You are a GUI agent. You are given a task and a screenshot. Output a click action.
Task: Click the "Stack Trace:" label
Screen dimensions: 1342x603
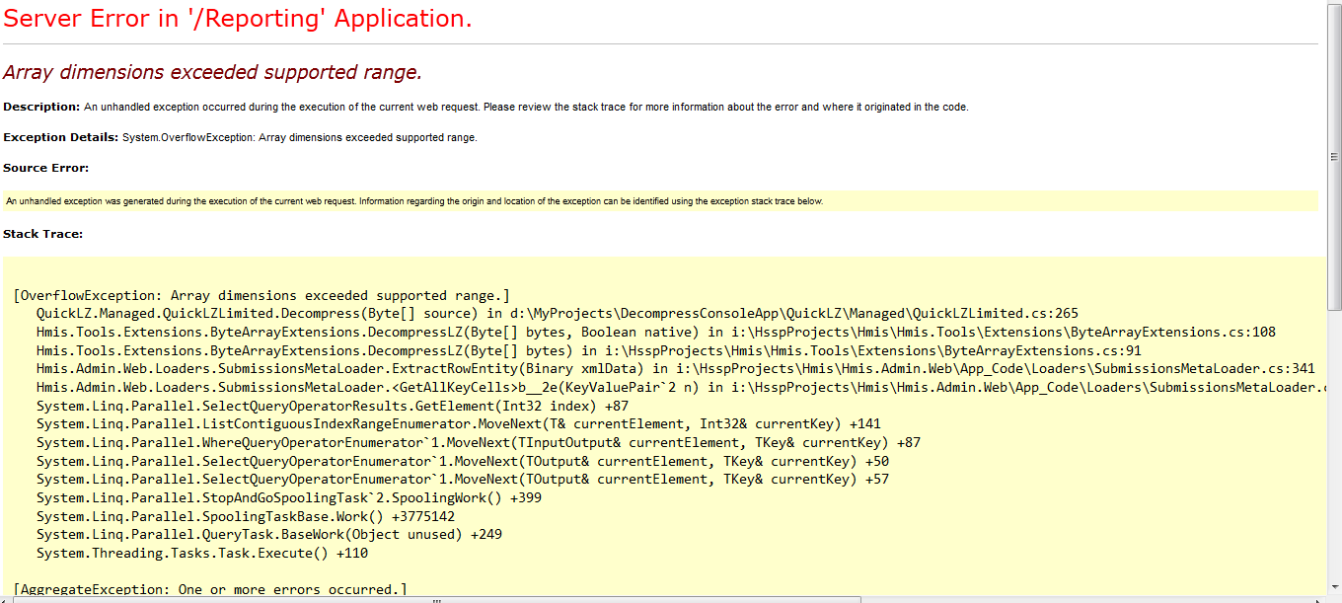42,234
